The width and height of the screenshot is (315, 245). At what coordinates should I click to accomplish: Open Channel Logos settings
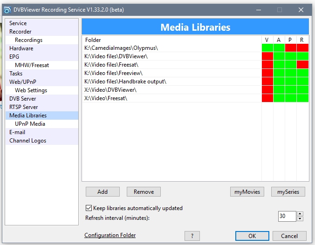point(42,141)
